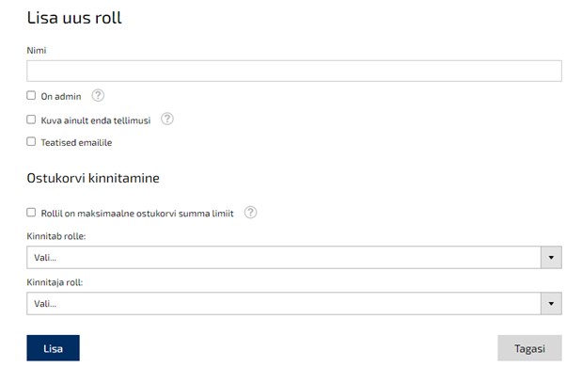
Task: Open the Kinnitaja roll Vali... select field
Action: tap(284, 303)
